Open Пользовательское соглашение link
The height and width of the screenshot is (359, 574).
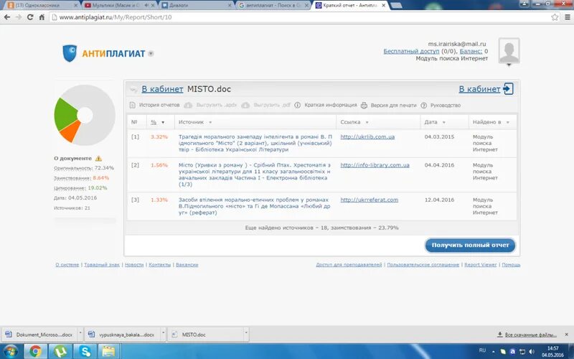tap(423, 264)
